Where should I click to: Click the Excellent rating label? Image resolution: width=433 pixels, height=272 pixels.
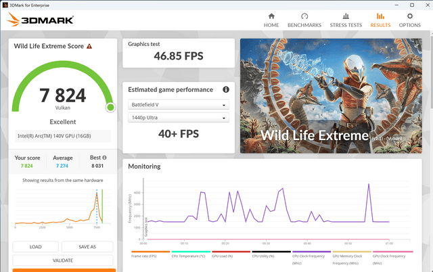63,122
